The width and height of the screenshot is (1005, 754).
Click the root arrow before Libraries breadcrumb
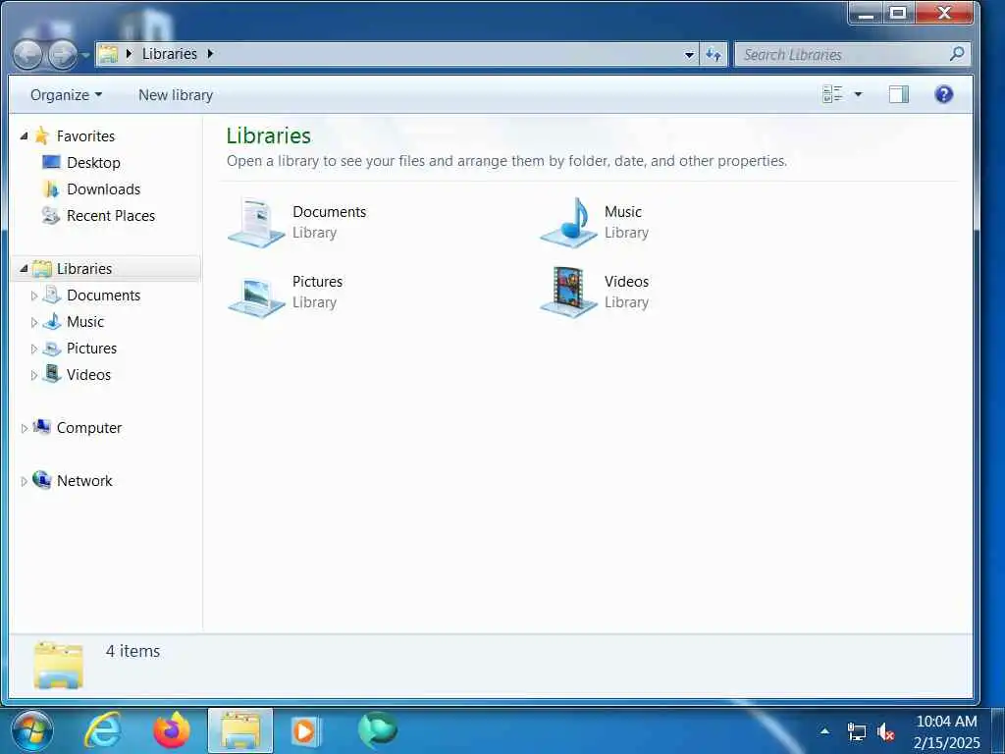[x=129, y=54]
